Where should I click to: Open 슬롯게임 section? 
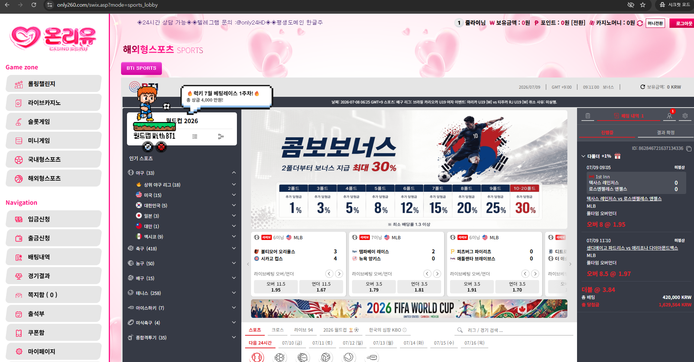click(53, 122)
